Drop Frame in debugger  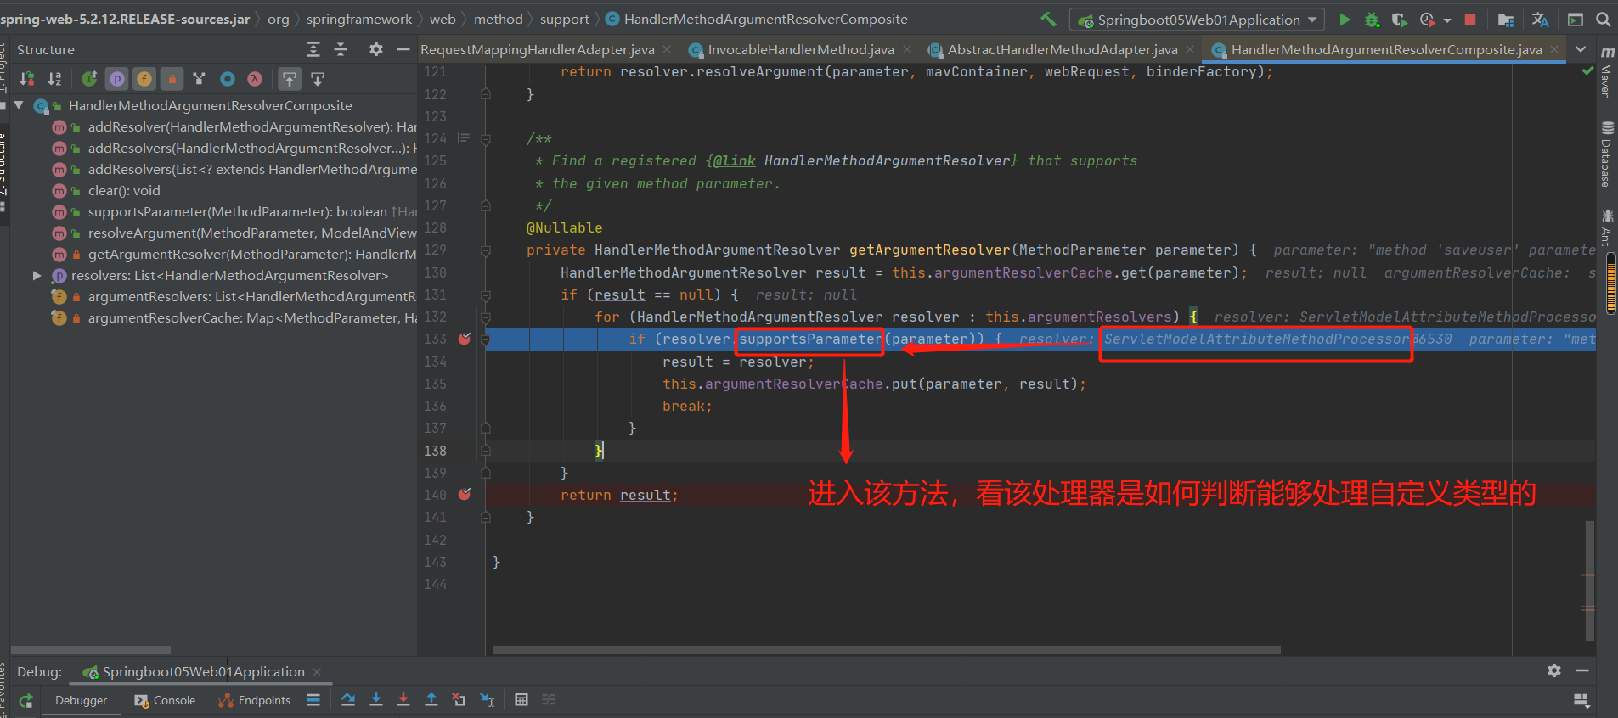tap(459, 699)
